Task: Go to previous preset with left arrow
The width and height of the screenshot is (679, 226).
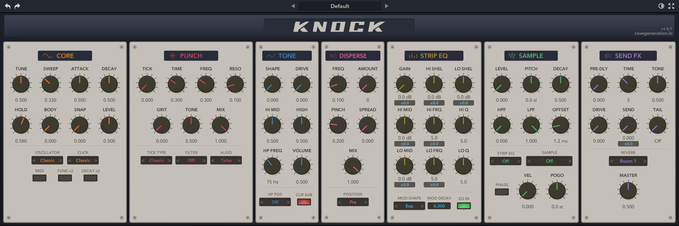Action: (x=293, y=6)
